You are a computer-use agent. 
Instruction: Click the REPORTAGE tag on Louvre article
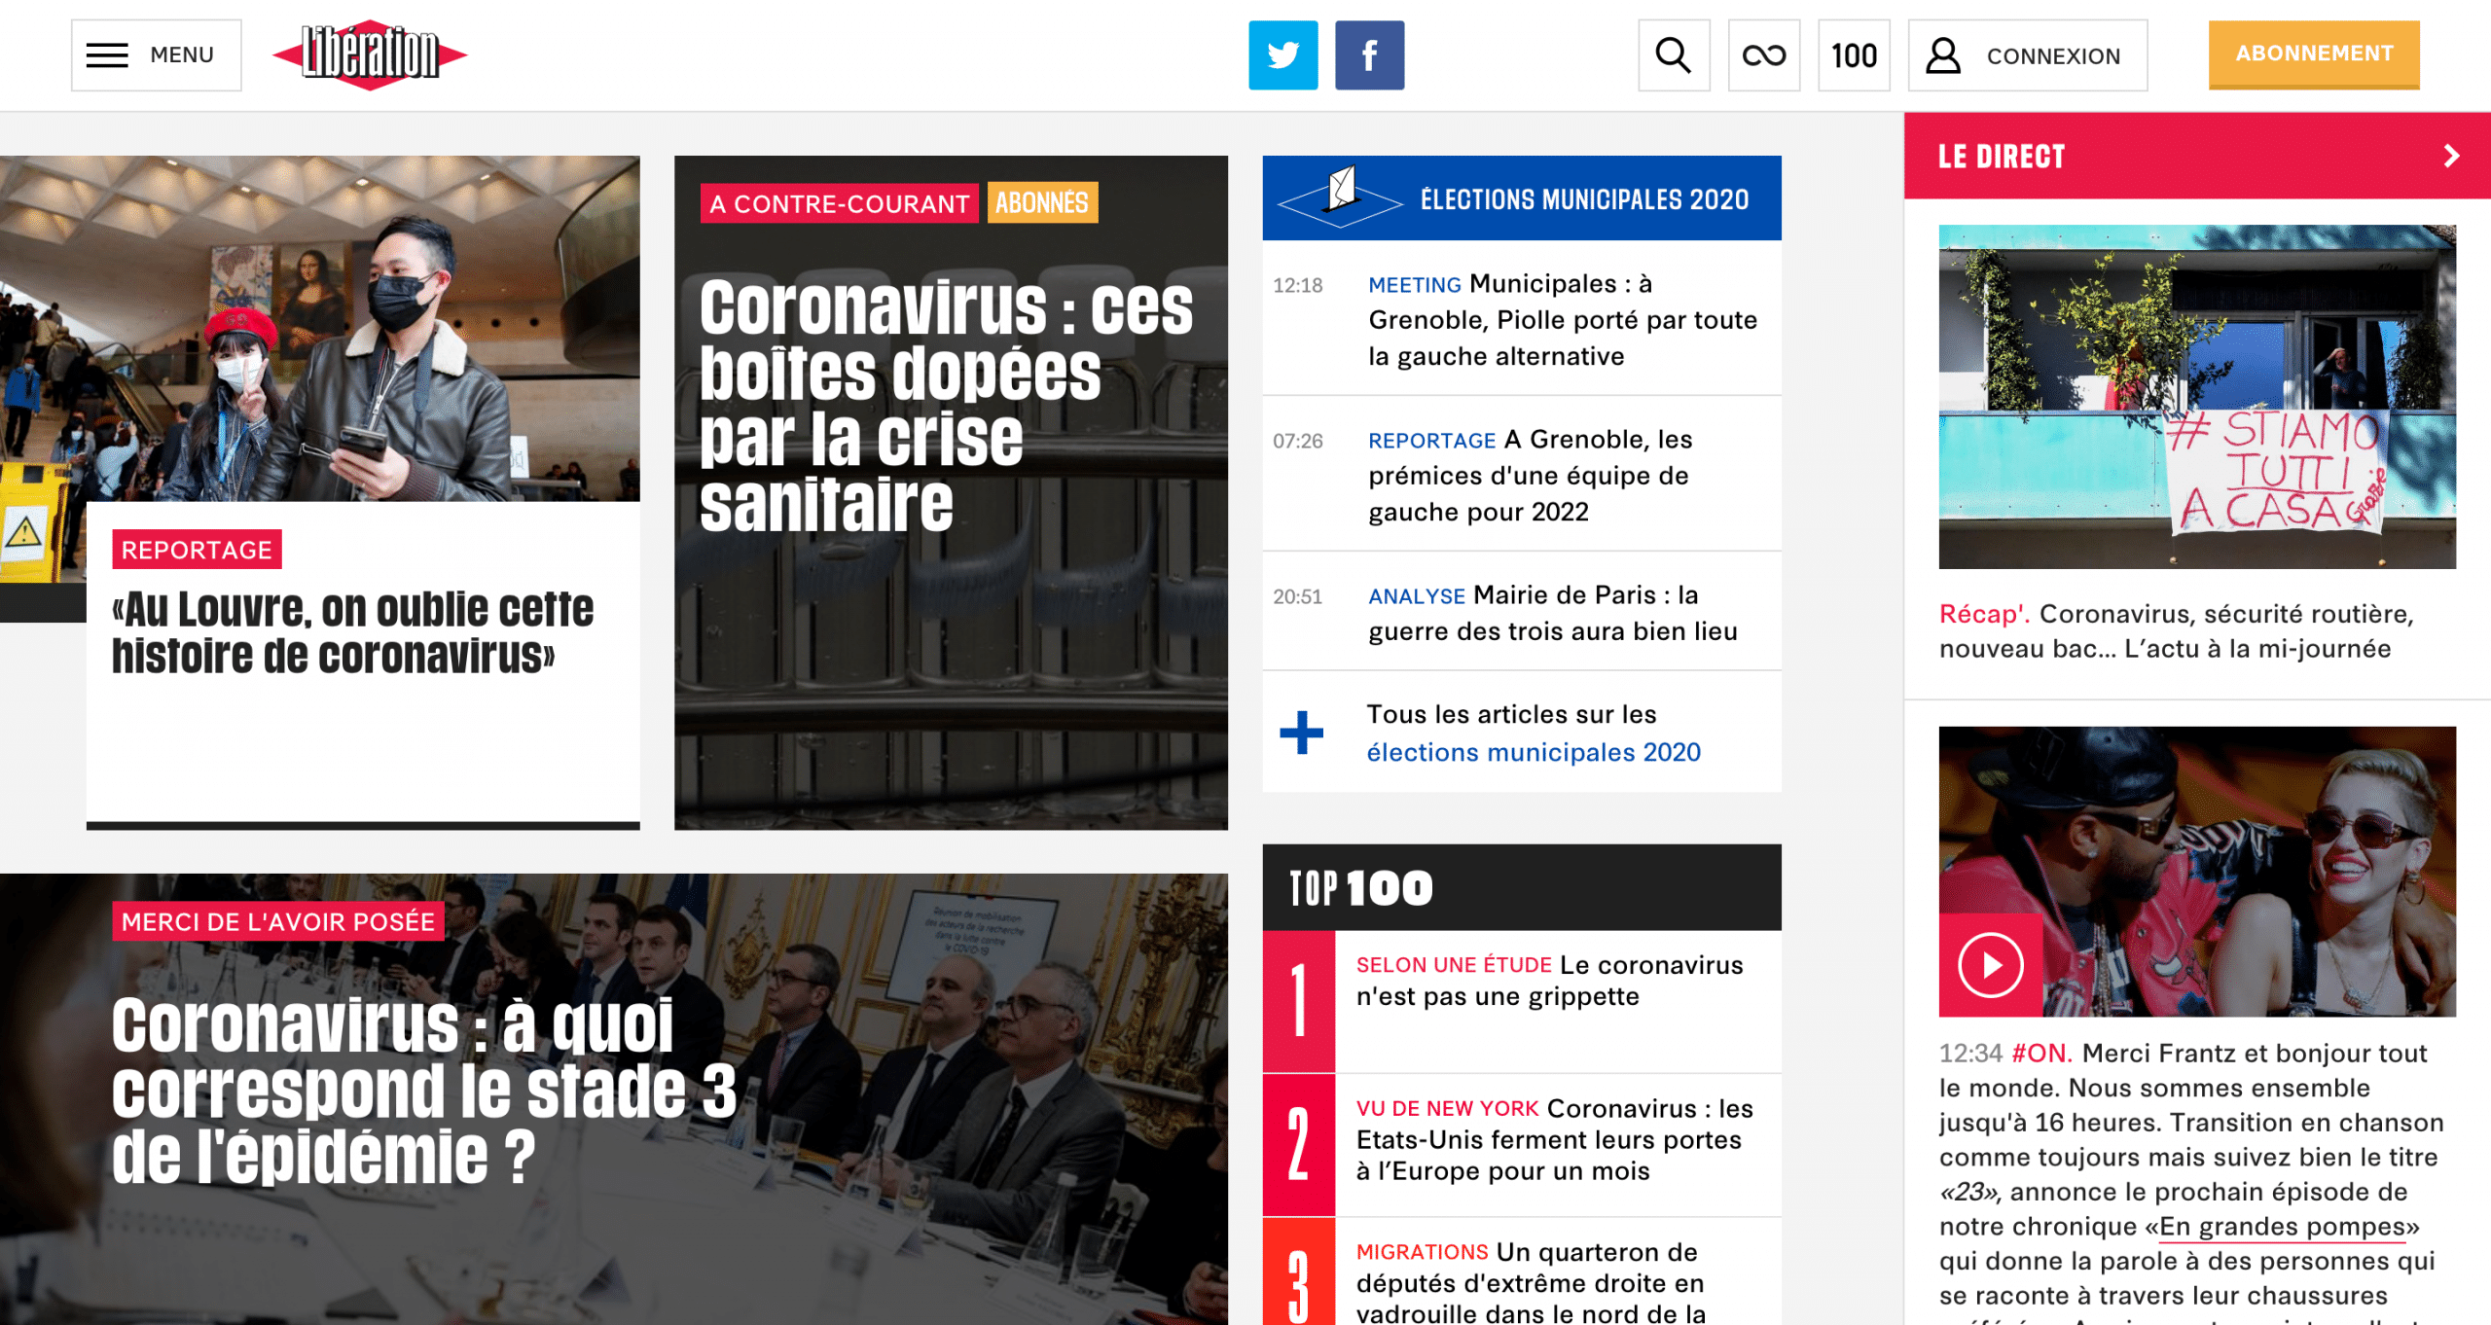coord(197,550)
